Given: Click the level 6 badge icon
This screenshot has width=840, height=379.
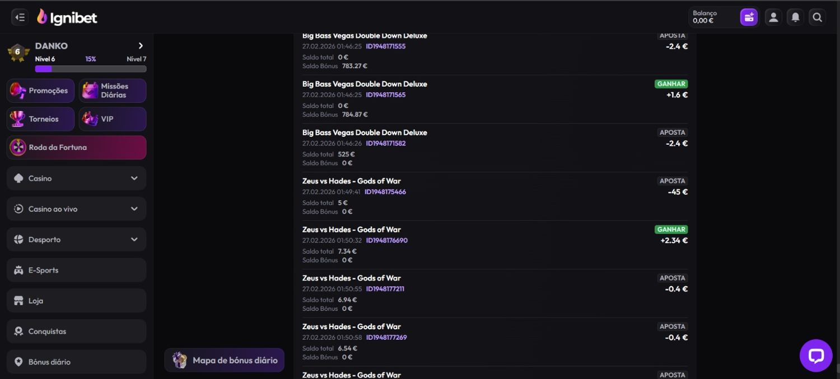Looking at the screenshot, I should (x=18, y=53).
